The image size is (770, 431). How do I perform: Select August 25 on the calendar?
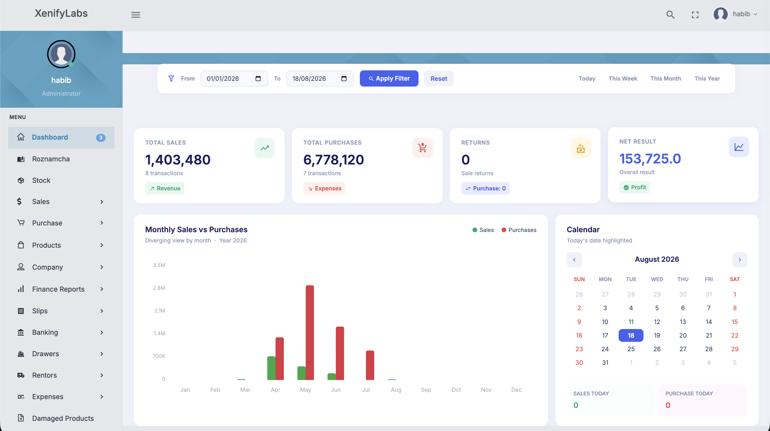pos(631,349)
